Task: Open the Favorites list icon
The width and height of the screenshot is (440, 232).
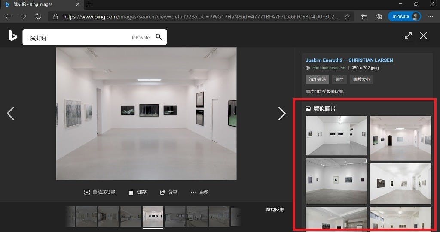Action: (x=364, y=17)
